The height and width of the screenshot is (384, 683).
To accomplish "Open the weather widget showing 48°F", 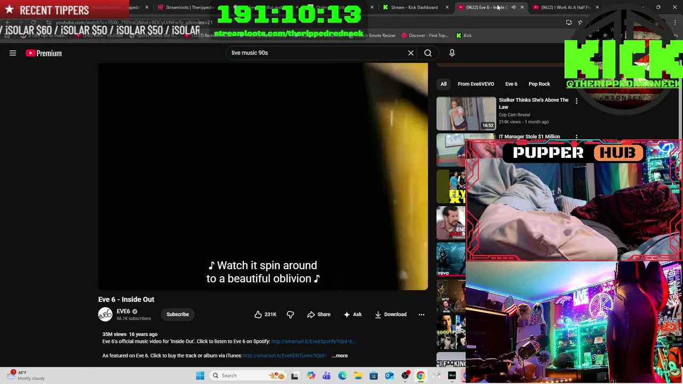I will (x=27, y=375).
